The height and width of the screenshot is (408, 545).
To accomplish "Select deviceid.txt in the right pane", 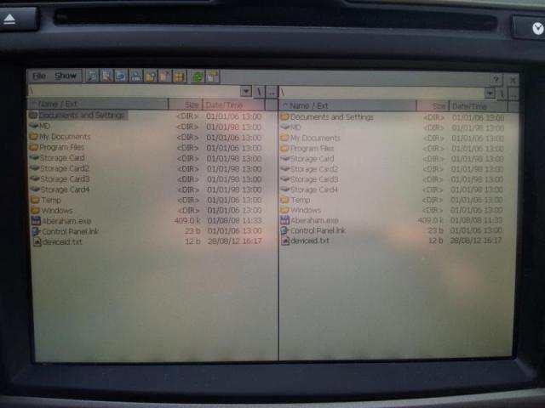I will click(305, 241).
